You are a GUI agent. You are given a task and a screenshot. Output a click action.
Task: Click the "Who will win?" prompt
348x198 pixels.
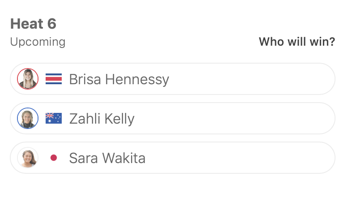tap(297, 42)
